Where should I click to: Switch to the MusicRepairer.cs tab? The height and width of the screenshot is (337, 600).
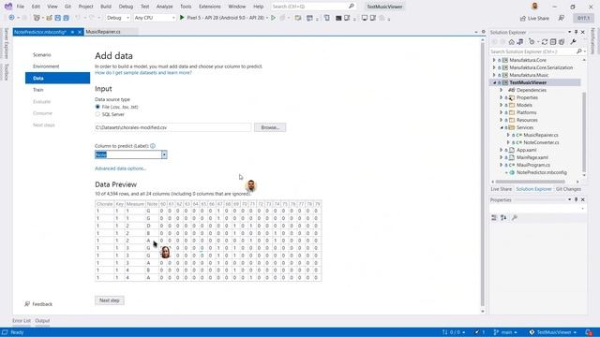(x=103, y=32)
